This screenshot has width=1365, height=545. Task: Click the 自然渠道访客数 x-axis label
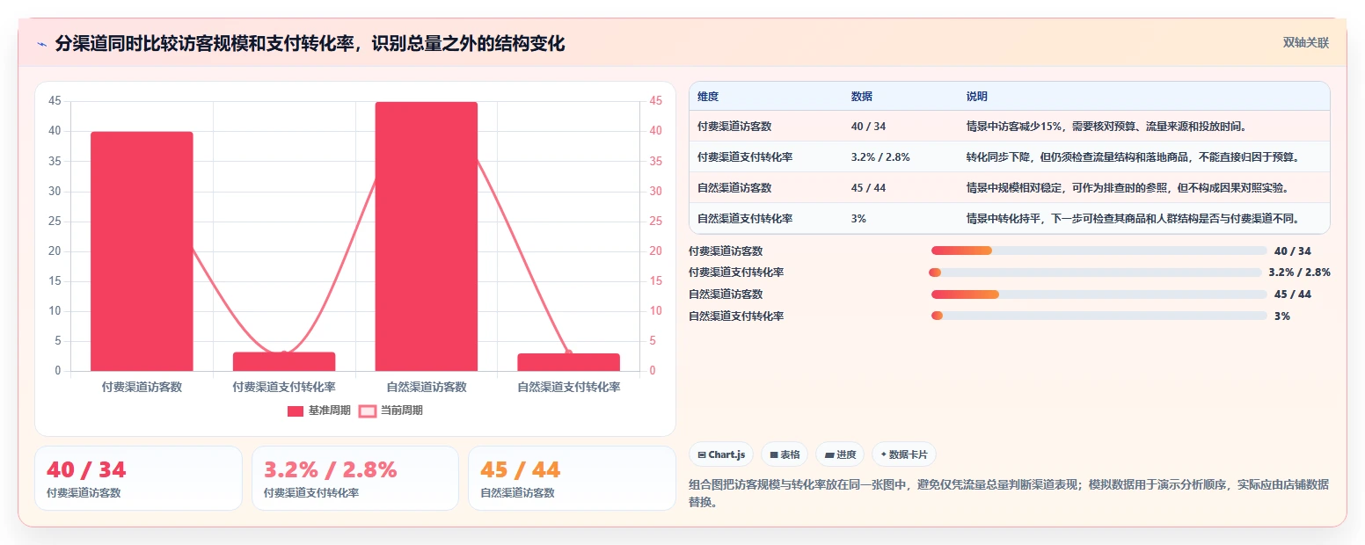click(x=426, y=387)
